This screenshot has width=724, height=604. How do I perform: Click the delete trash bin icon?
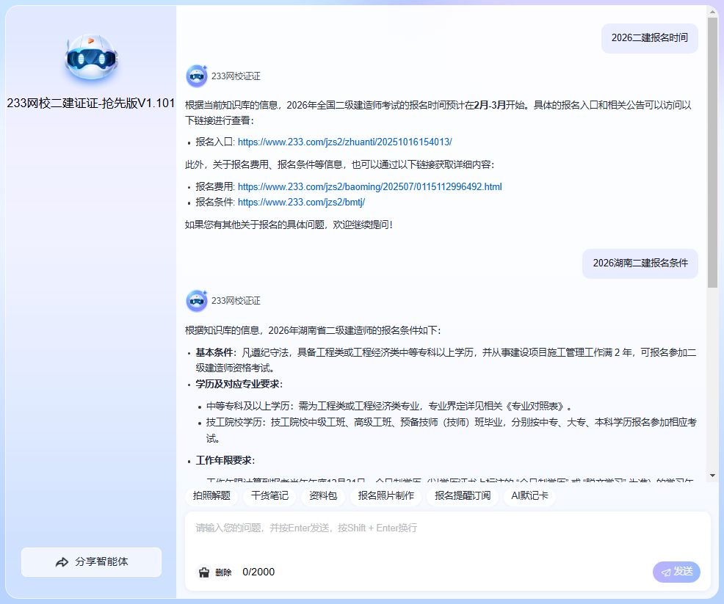point(204,572)
